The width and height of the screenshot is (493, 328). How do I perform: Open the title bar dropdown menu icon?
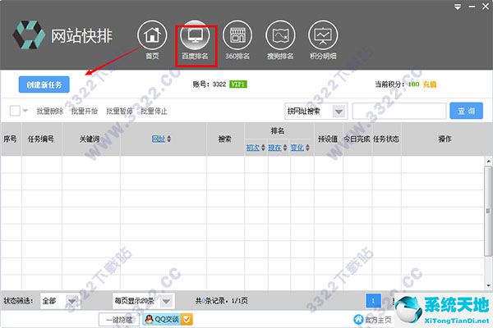click(x=458, y=7)
